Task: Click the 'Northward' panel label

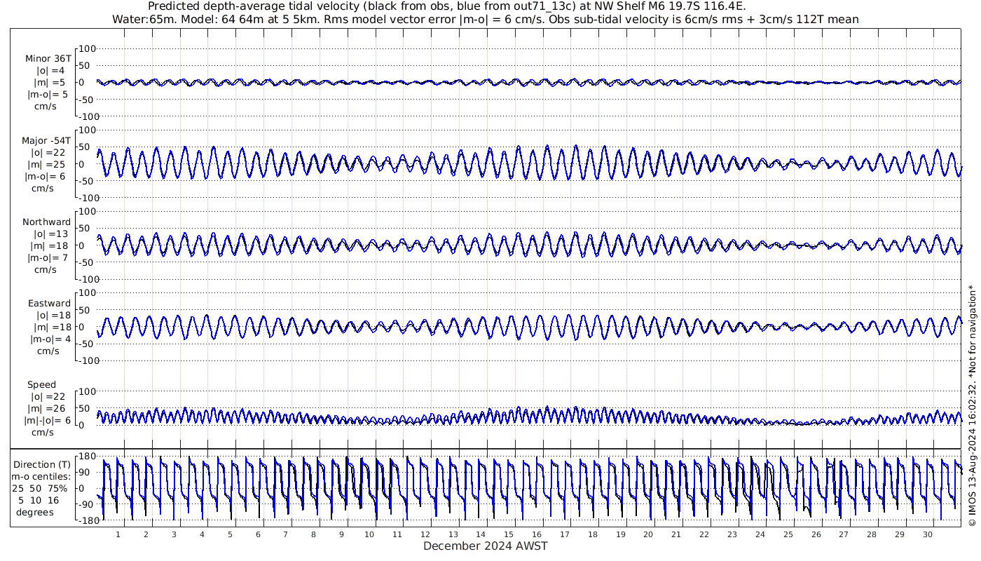Action: [x=46, y=222]
